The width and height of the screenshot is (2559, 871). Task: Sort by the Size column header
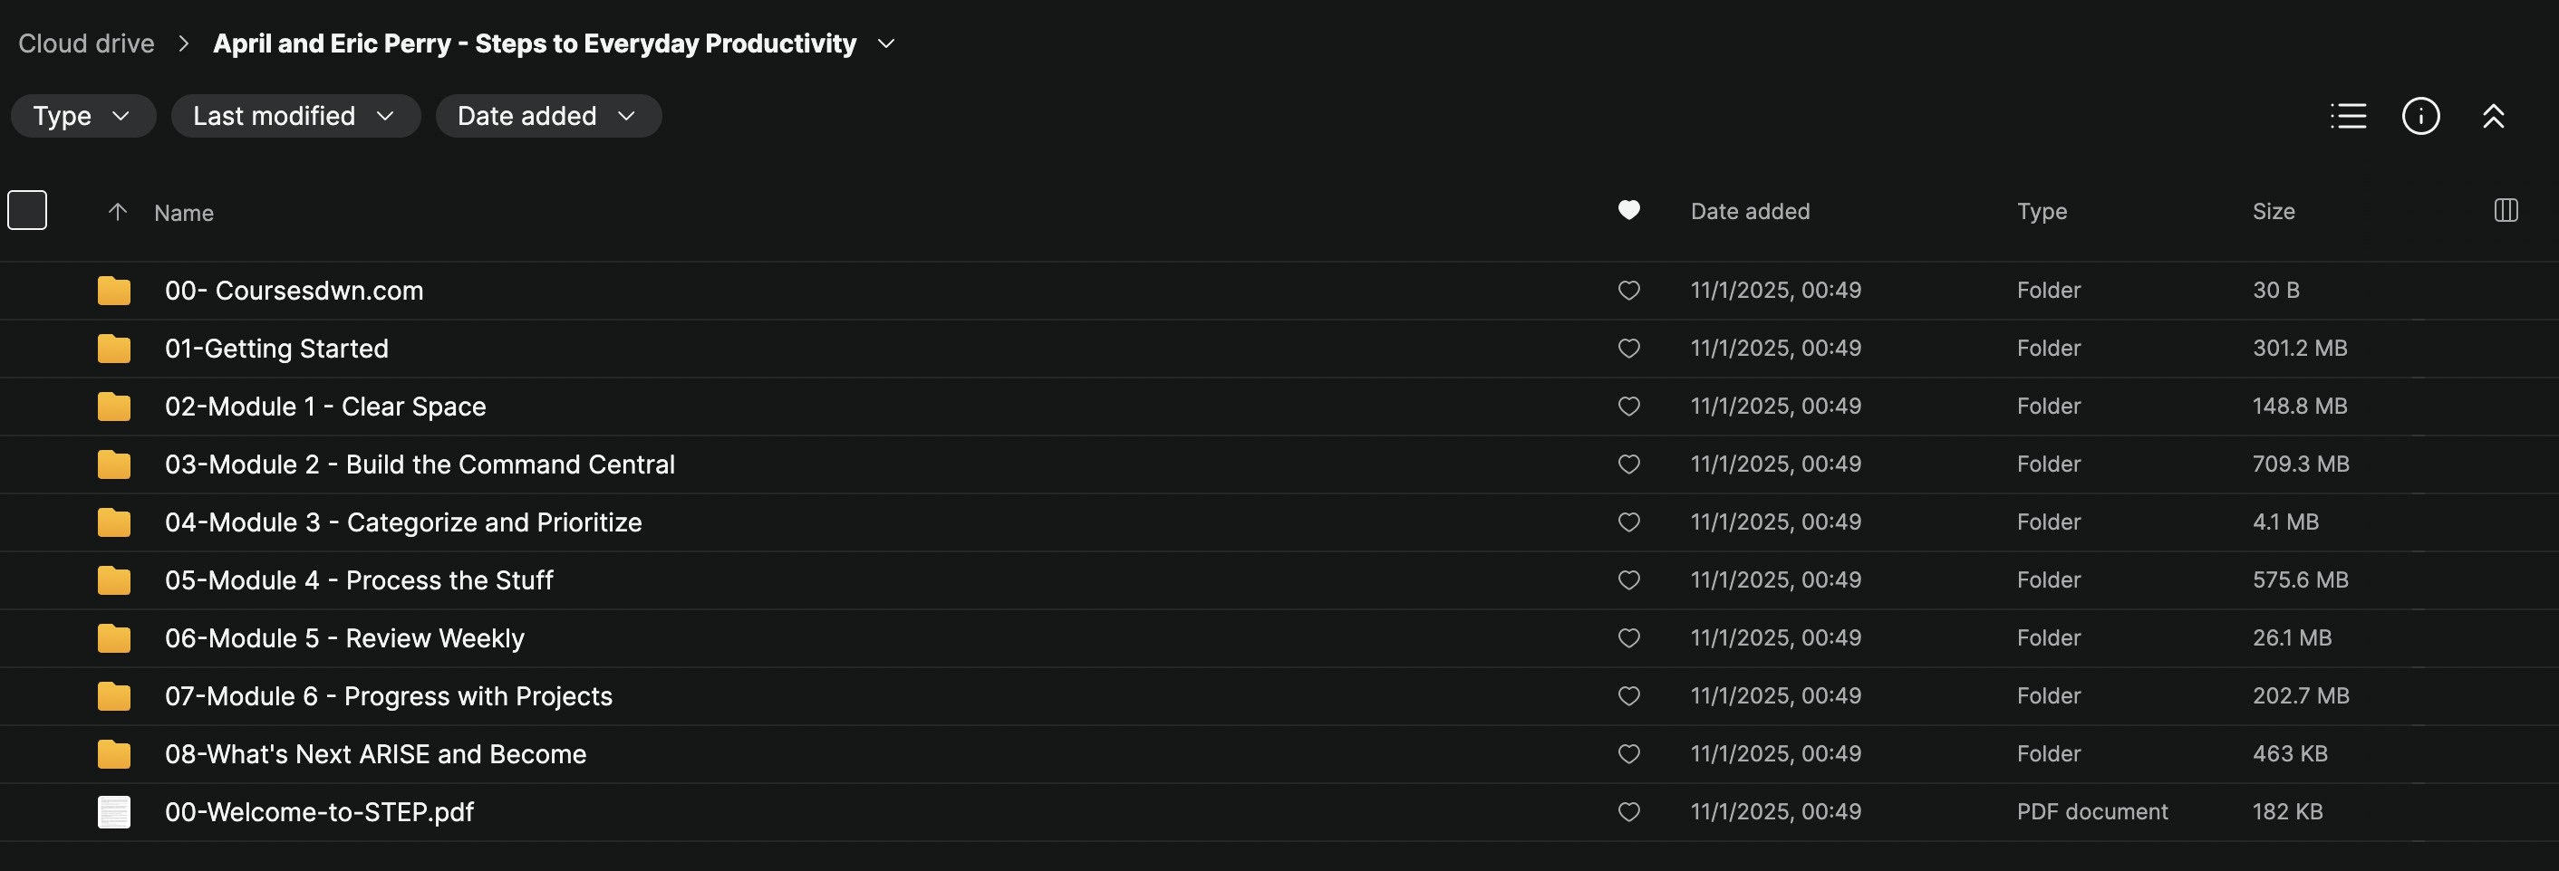coord(2273,211)
